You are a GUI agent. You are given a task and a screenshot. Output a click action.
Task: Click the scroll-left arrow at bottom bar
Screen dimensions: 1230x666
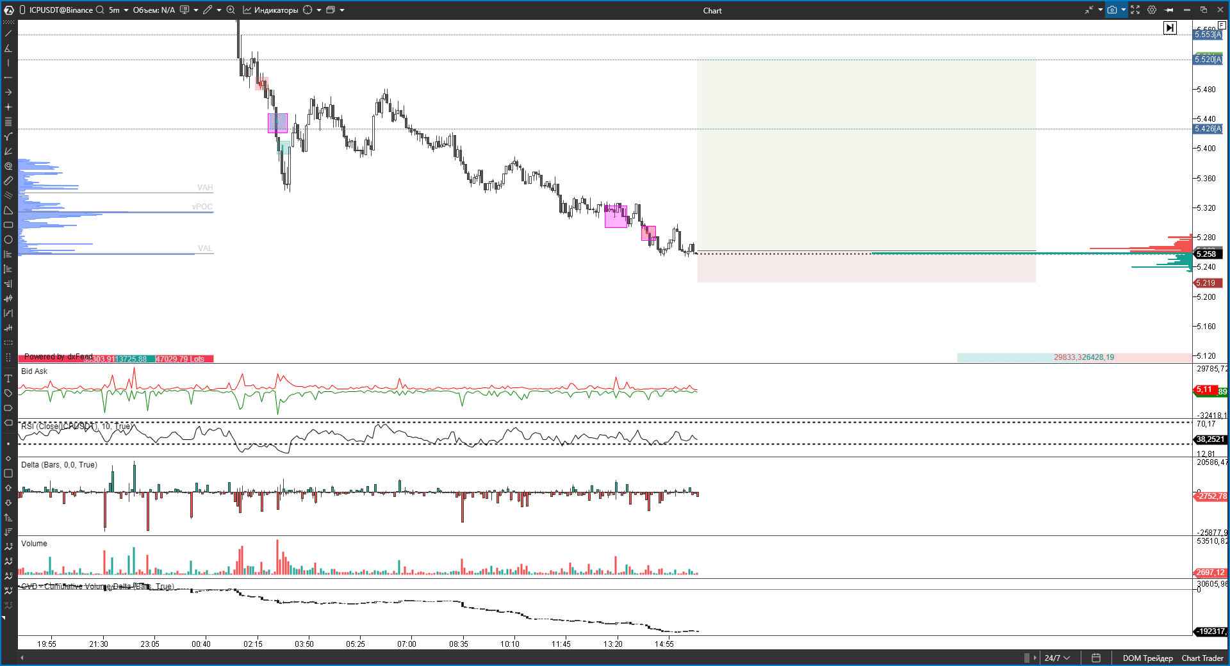(22, 658)
